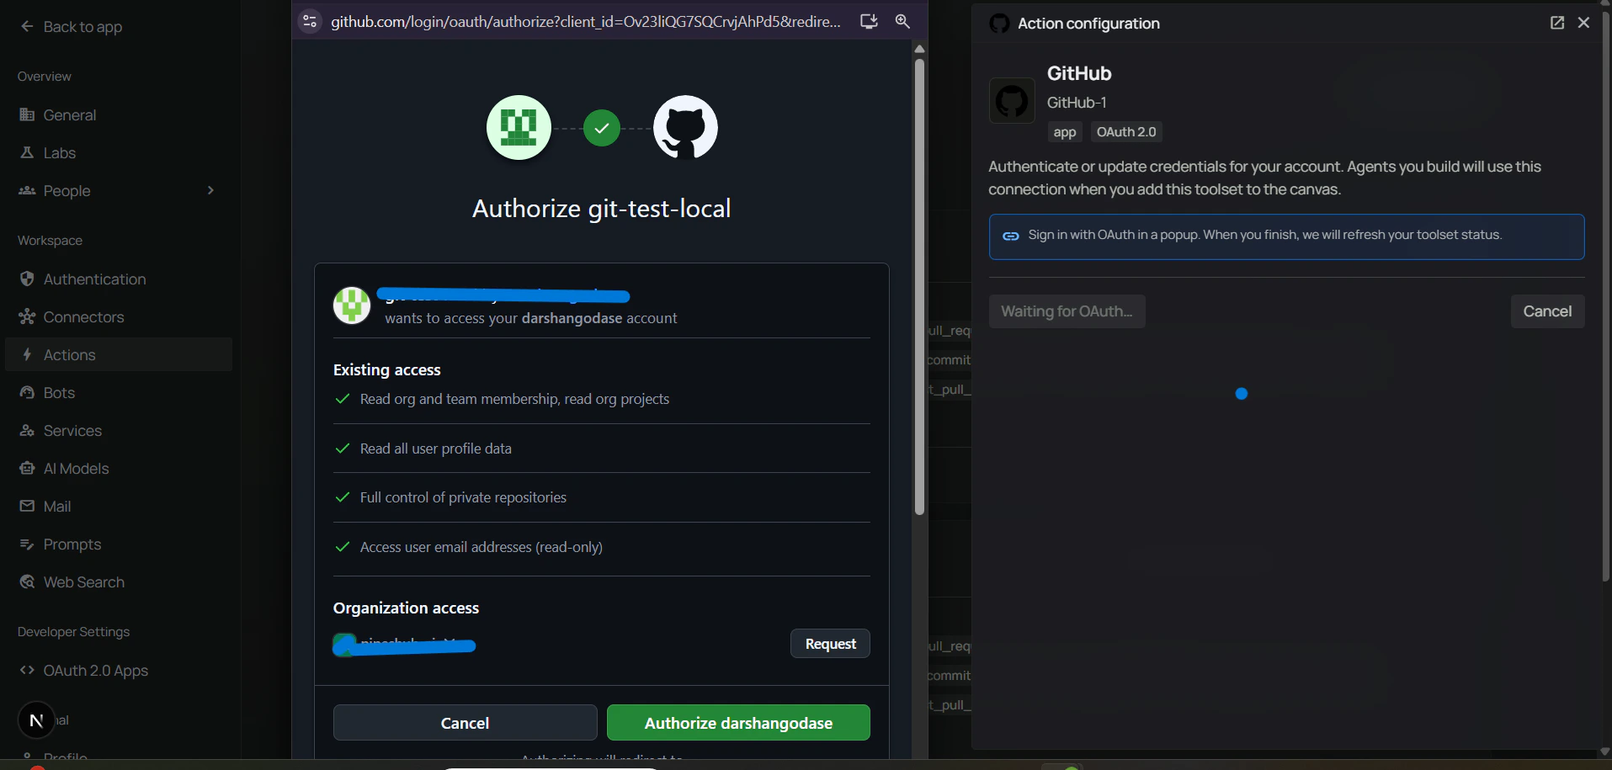Click the N user avatar

pyautogui.click(x=36, y=720)
